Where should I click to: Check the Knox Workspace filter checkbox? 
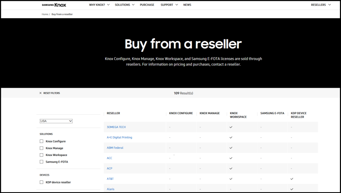pos(41,155)
